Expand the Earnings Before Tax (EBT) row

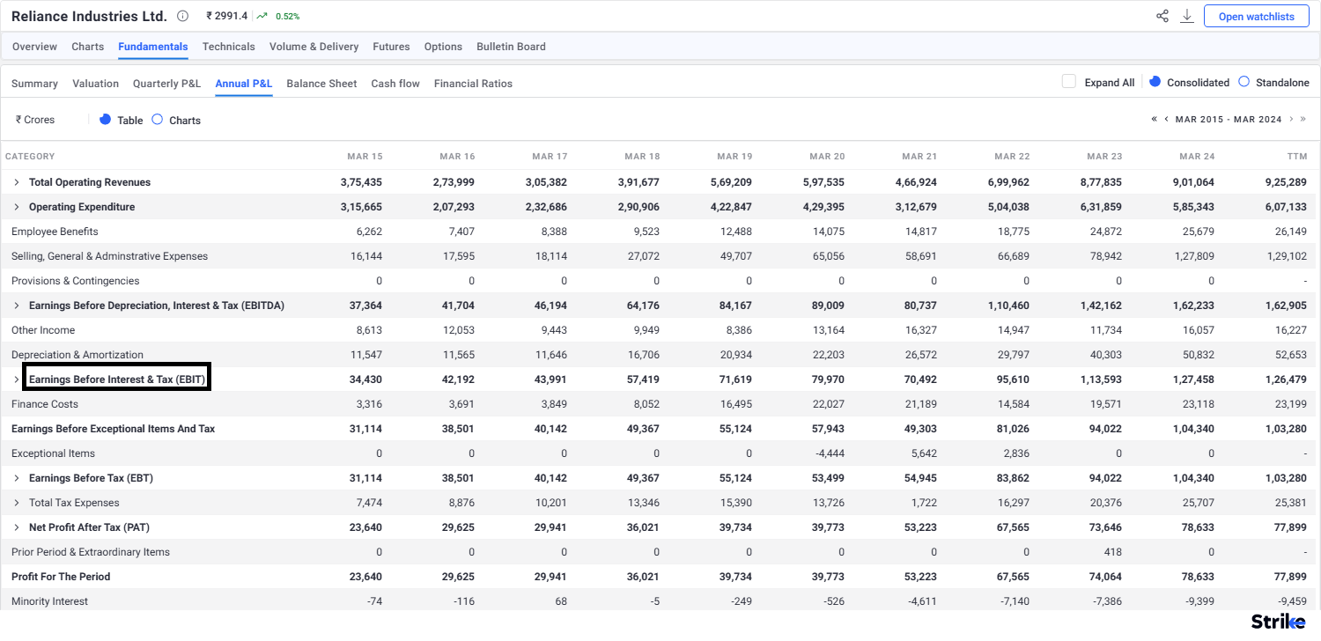pyautogui.click(x=16, y=478)
